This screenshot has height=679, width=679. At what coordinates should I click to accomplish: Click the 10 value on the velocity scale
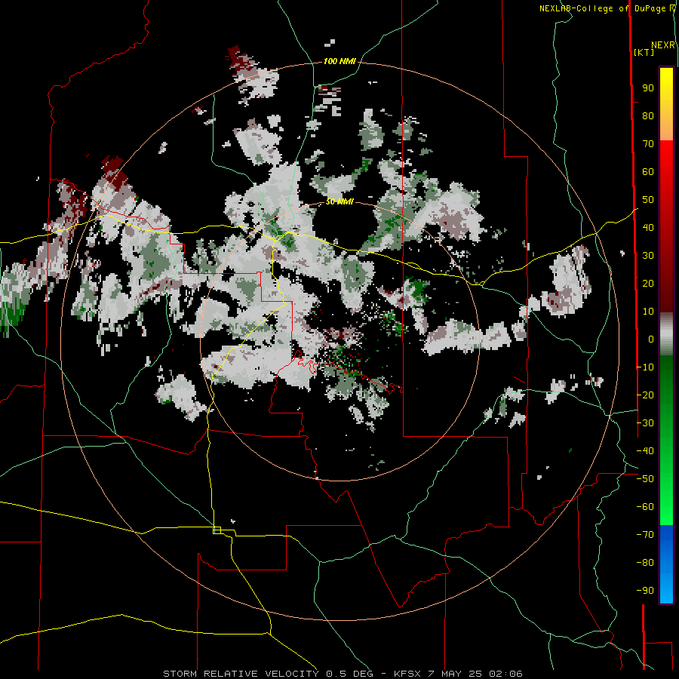point(648,312)
